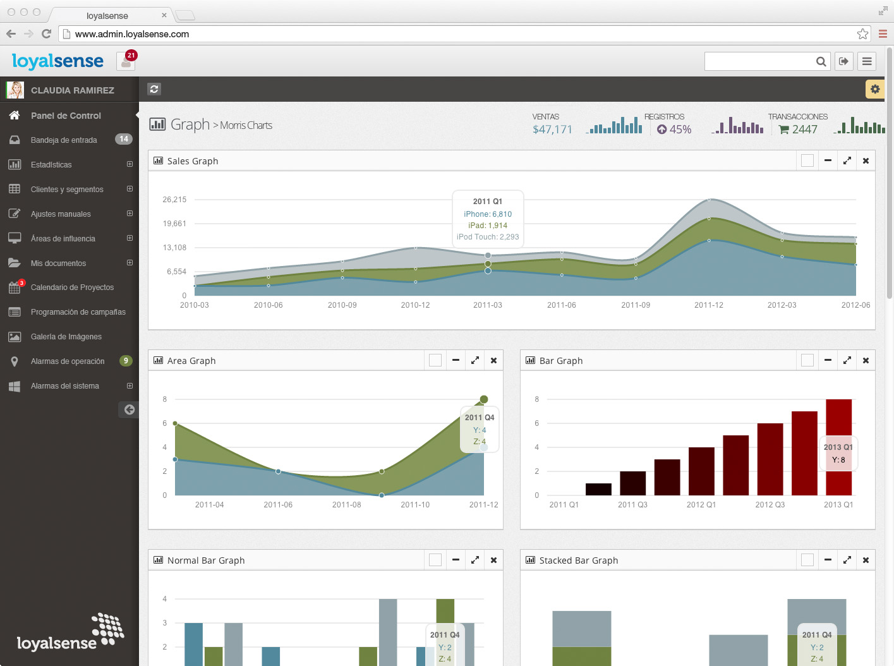Collapse the Sales Graph panel with minus
Image resolution: width=894 pixels, height=666 pixels.
(828, 161)
